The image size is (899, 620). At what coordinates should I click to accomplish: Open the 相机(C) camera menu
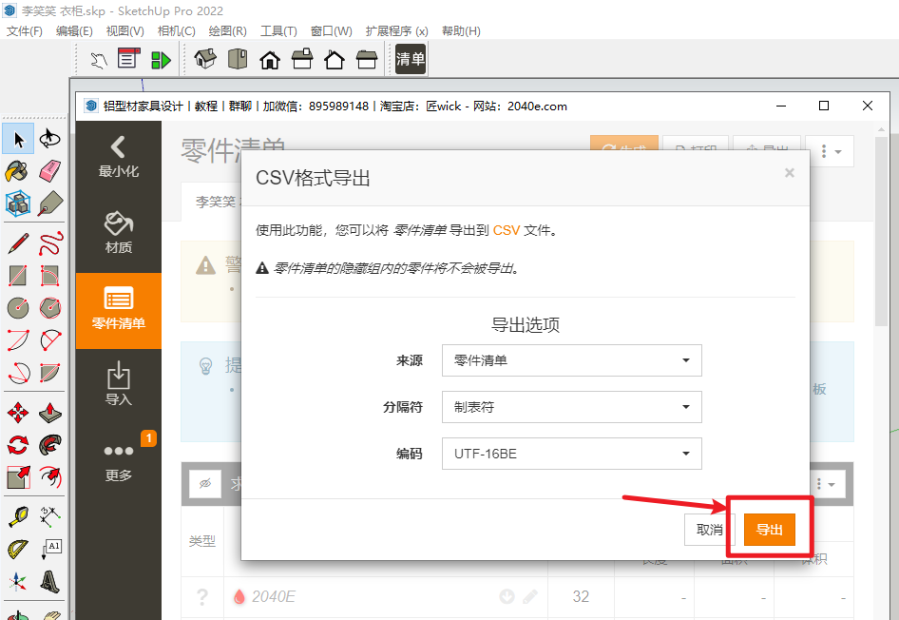[176, 31]
